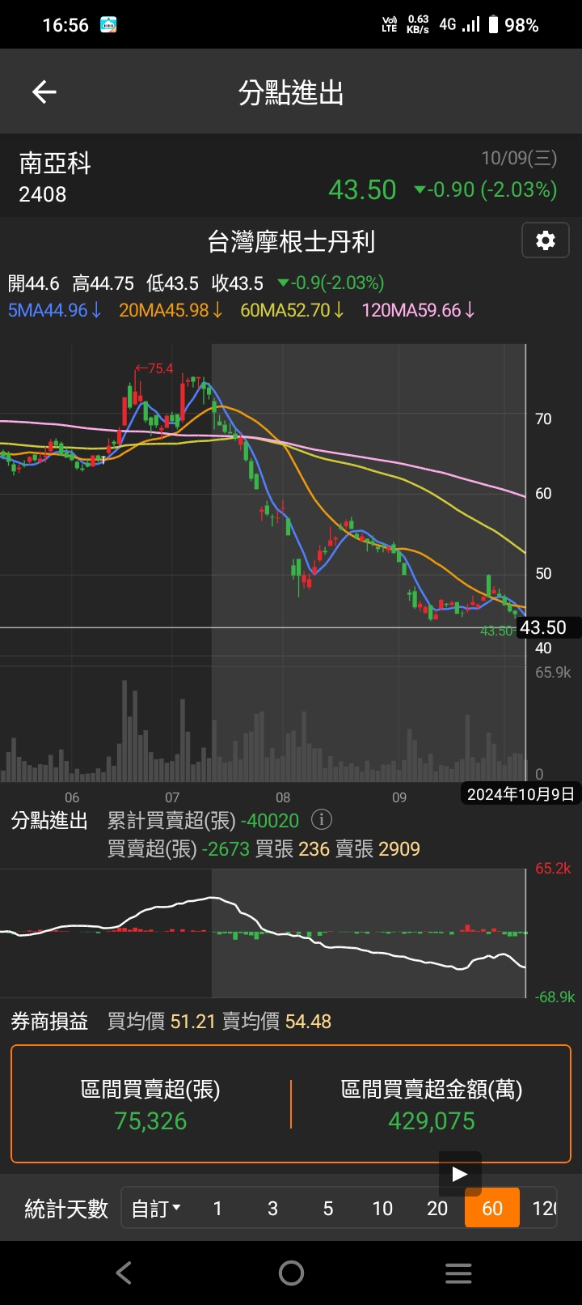Tap Android back navigation button
582x1305 pixels.
point(124,1273)
